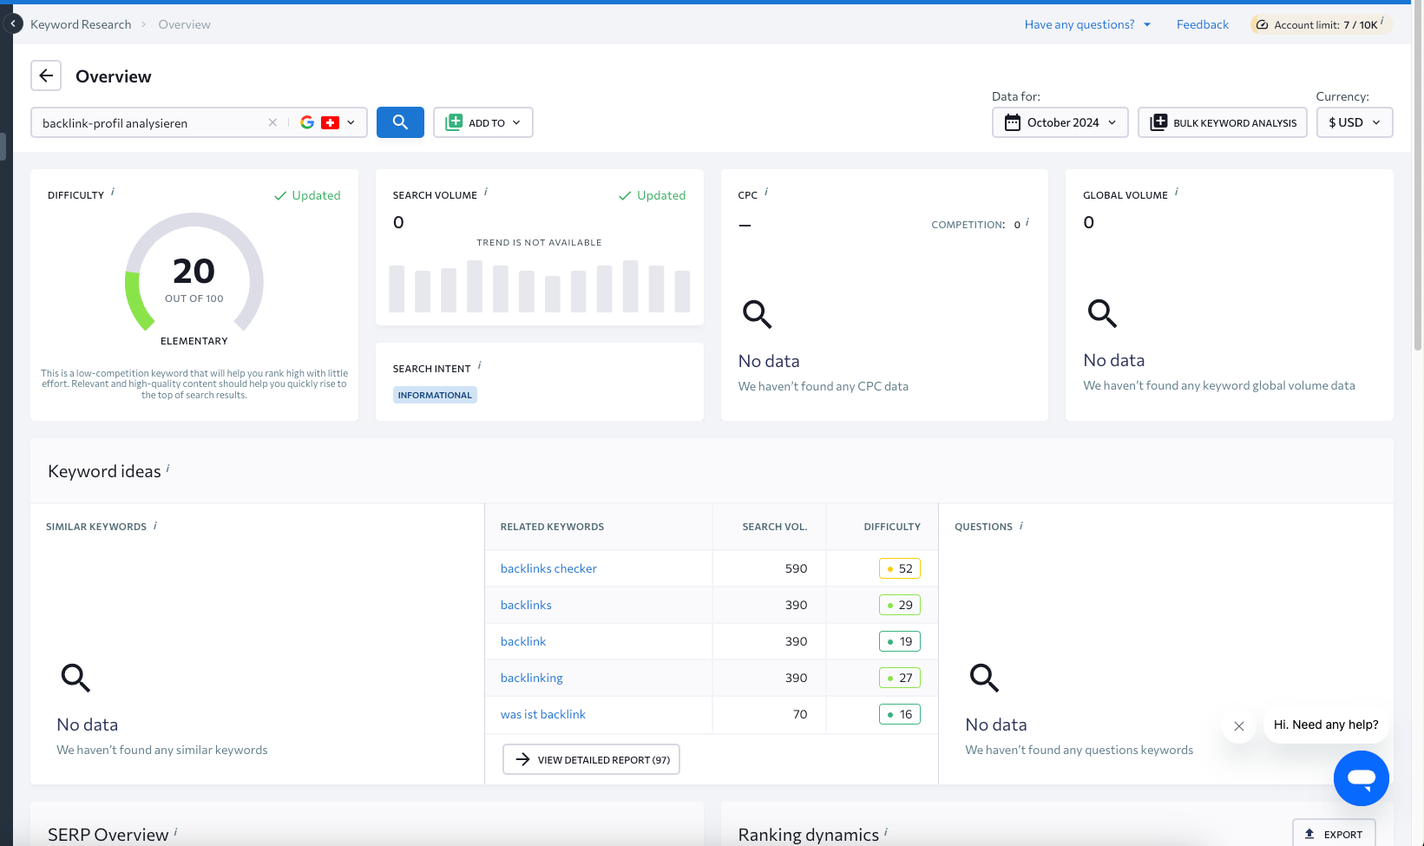Click EXPORT in Ranking dynamics
Screen dimensions: 1424x846
pos(1334,834)
